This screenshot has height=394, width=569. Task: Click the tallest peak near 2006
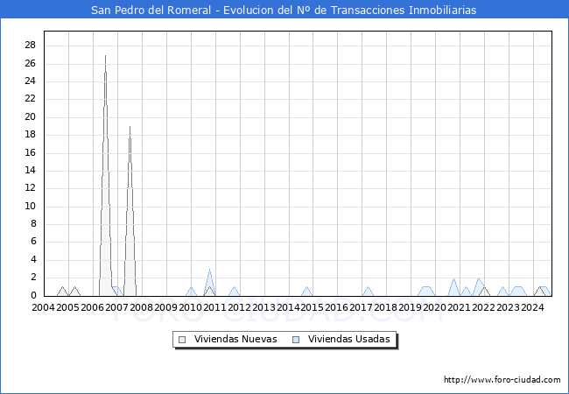tap(106, 56)
